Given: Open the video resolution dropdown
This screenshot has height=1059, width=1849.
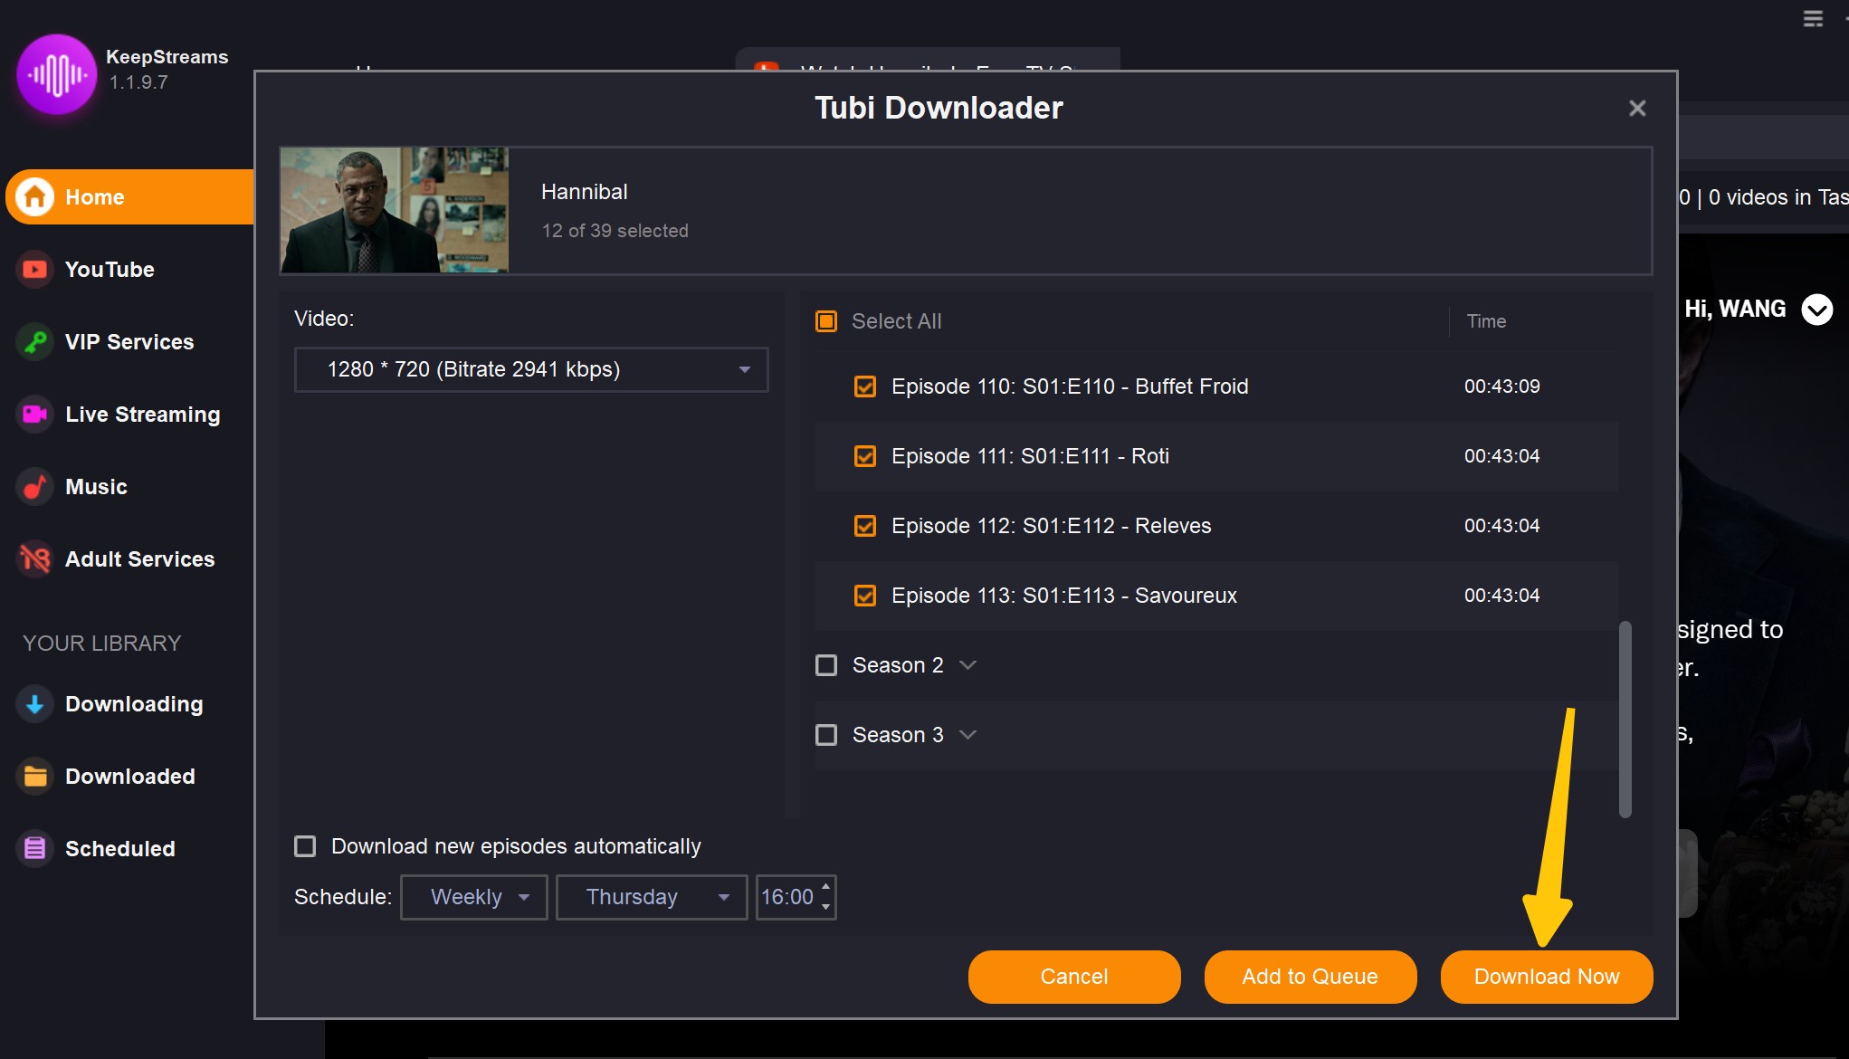Looking at the screenshot, I should coord(531,369).
